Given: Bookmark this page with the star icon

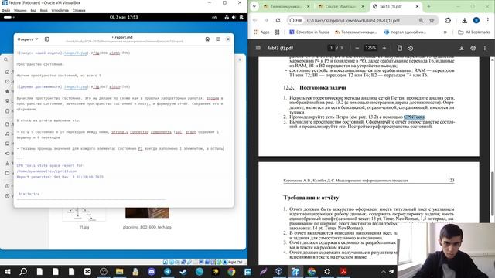Looking at the screenshot, I should [x=432, y=20].
